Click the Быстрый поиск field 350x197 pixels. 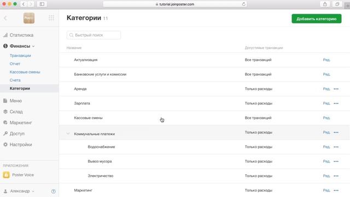pyautogui.click(x=94, y=35)
